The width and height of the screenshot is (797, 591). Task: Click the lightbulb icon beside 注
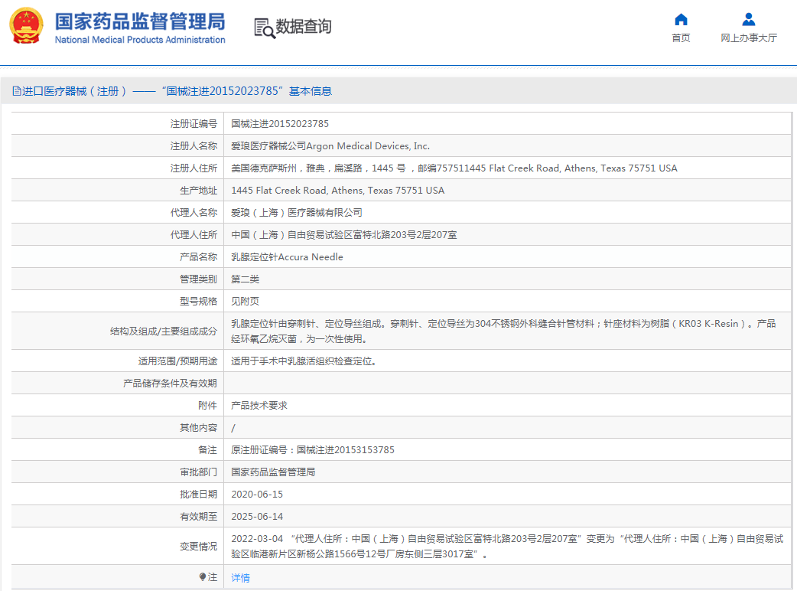203,577
